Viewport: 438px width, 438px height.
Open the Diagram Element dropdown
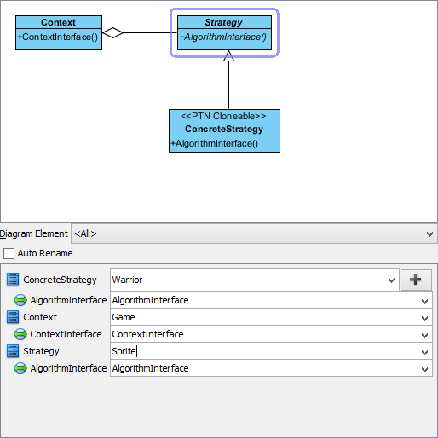pyautogui.click(x=254, y=233)
